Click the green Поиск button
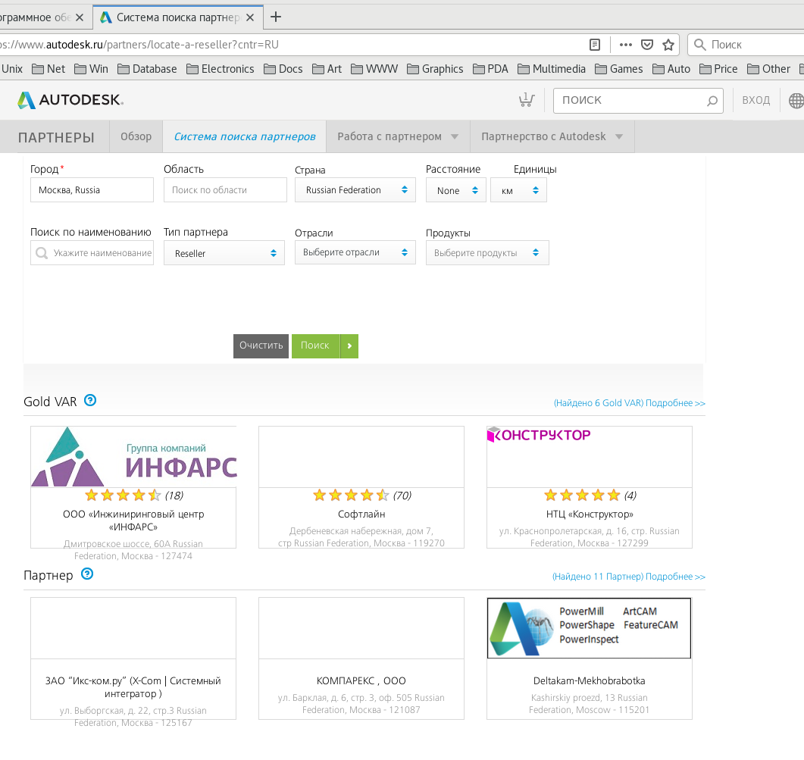This screenshot has width=804, height=760. tap(315, 346)
